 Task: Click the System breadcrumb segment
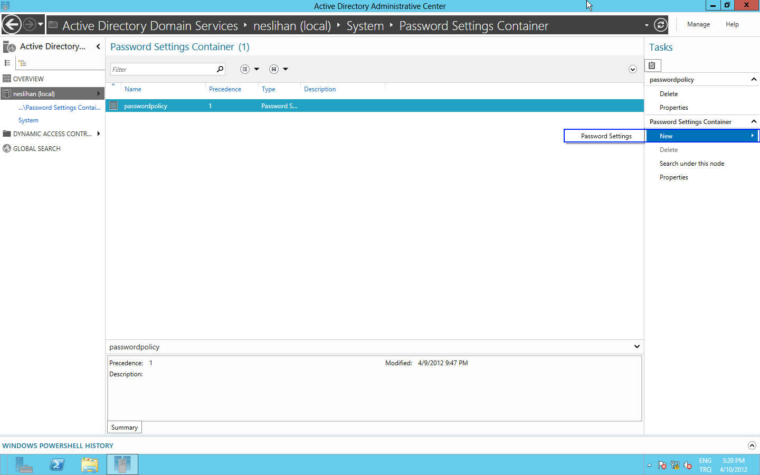[365, 26]
